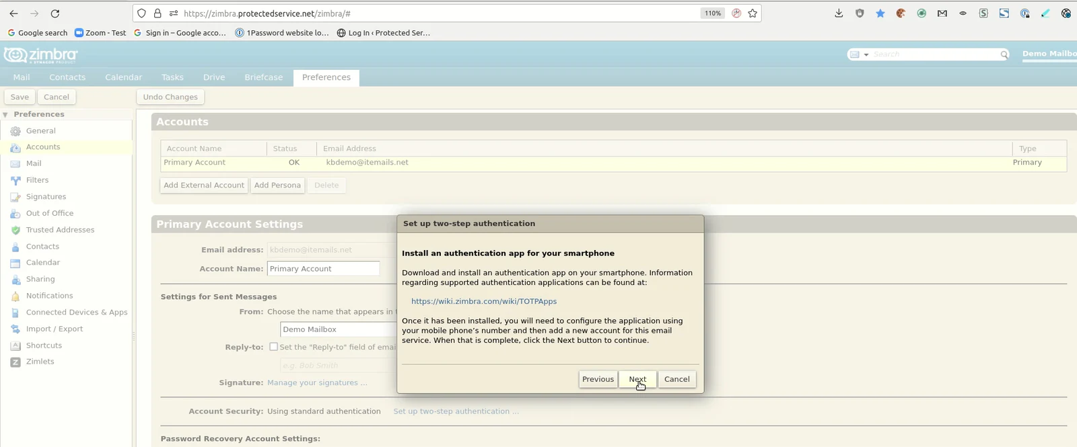Screen dimensions: 1077x447
Task: Open the Notifications bell icon
Action: click(15, 296)
